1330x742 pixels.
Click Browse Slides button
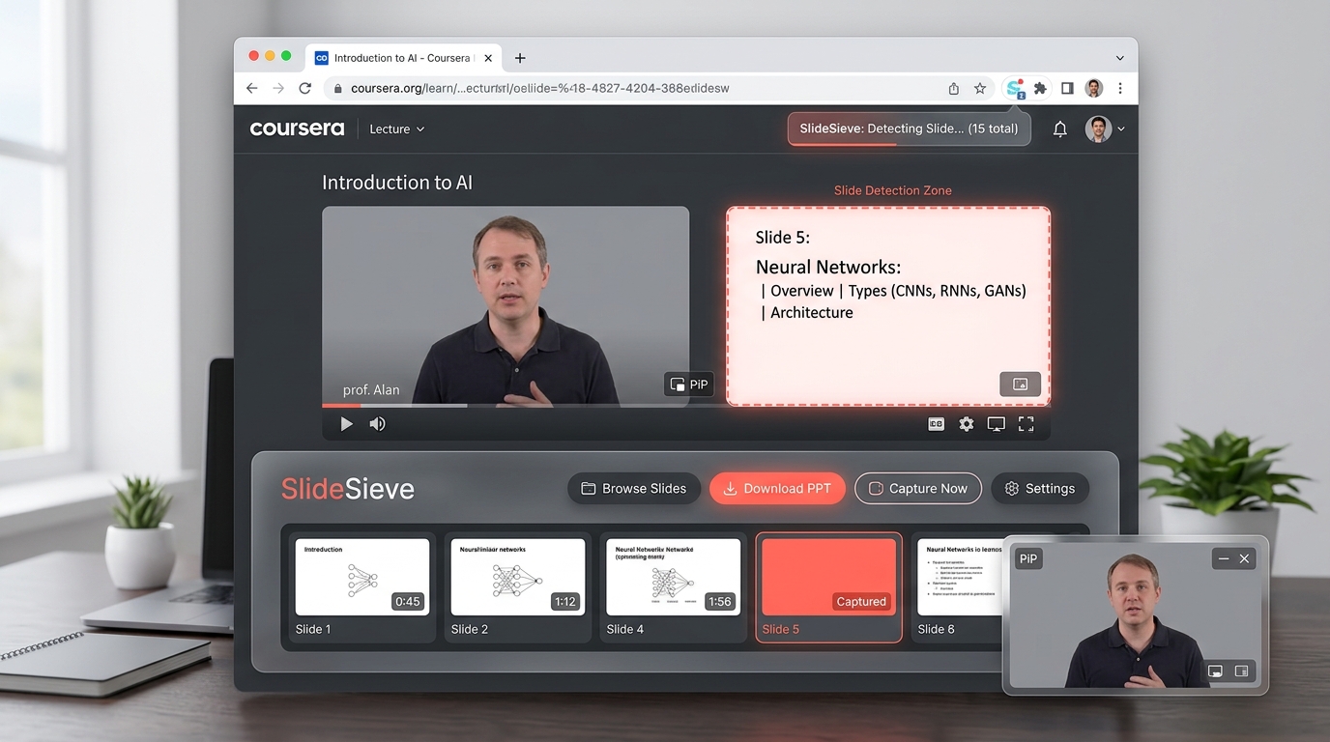coord(633,488)
